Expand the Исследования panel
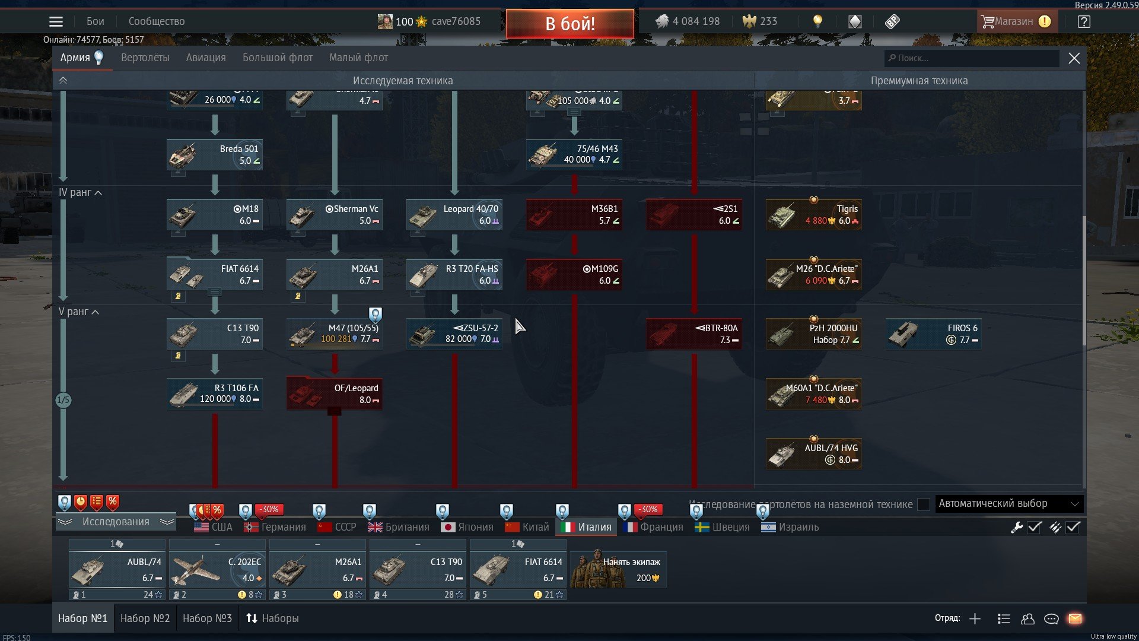Screen dimensions: 1139x641 tap(116, 522)
